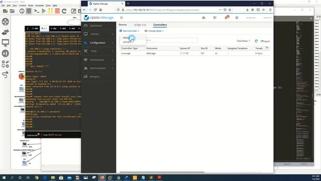This screenshot has width=321, height=181.
Task: Open GNS3 Node menu
Action: pyautogui.click(x=31, y=6)
